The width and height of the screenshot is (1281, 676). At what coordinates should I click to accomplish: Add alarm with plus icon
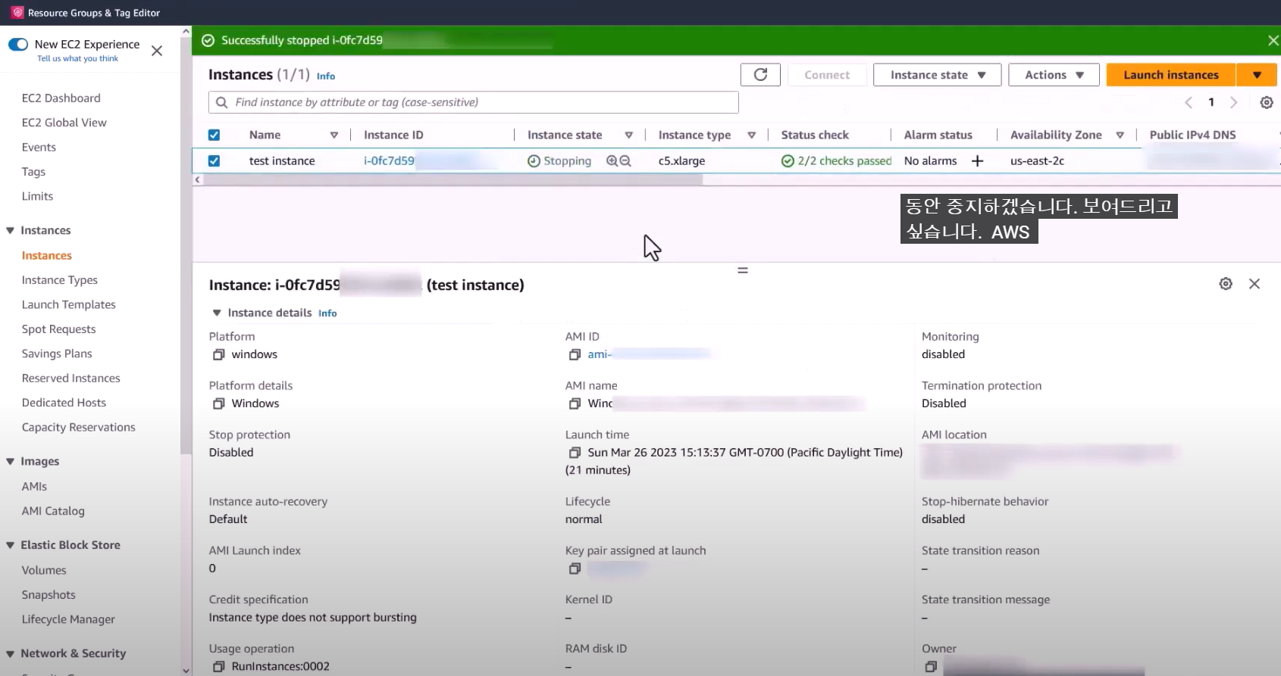pos(978,160)
